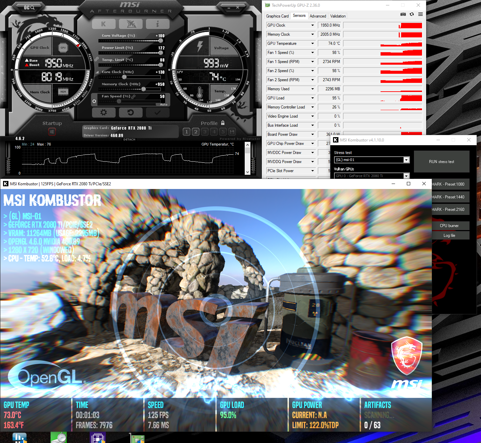The height and width of the screenshot is (443, 481).
Task: Open the OC Scanner in Afterburner
Action: pyautogui.click(x=29, y=7)
